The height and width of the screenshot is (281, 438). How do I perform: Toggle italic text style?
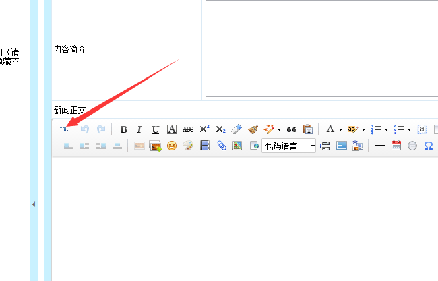(x=139, y=129)
